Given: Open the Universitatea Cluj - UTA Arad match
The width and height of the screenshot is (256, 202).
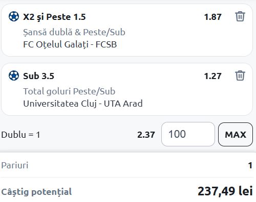Looking at the screenshot, I should click(83, 104).
